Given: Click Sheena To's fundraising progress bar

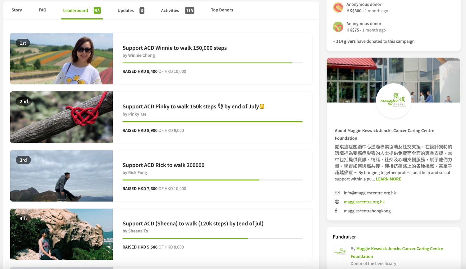Looking at the screenshot, I should click(x=212, y=238).
